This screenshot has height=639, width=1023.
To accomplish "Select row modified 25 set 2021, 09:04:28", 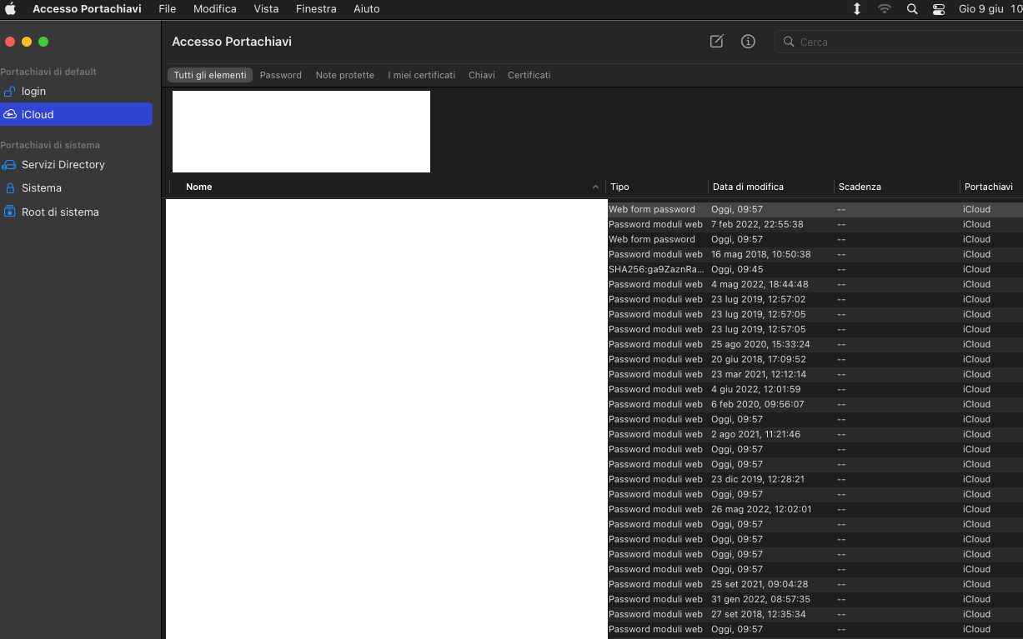I will pyautogui.click(x=594, y=584).
